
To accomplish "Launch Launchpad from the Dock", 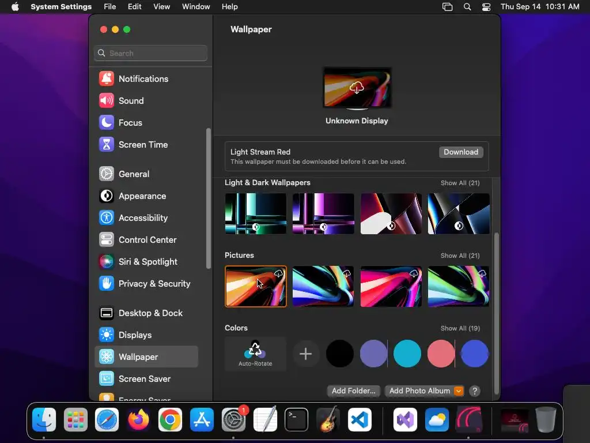I will 75,419.
